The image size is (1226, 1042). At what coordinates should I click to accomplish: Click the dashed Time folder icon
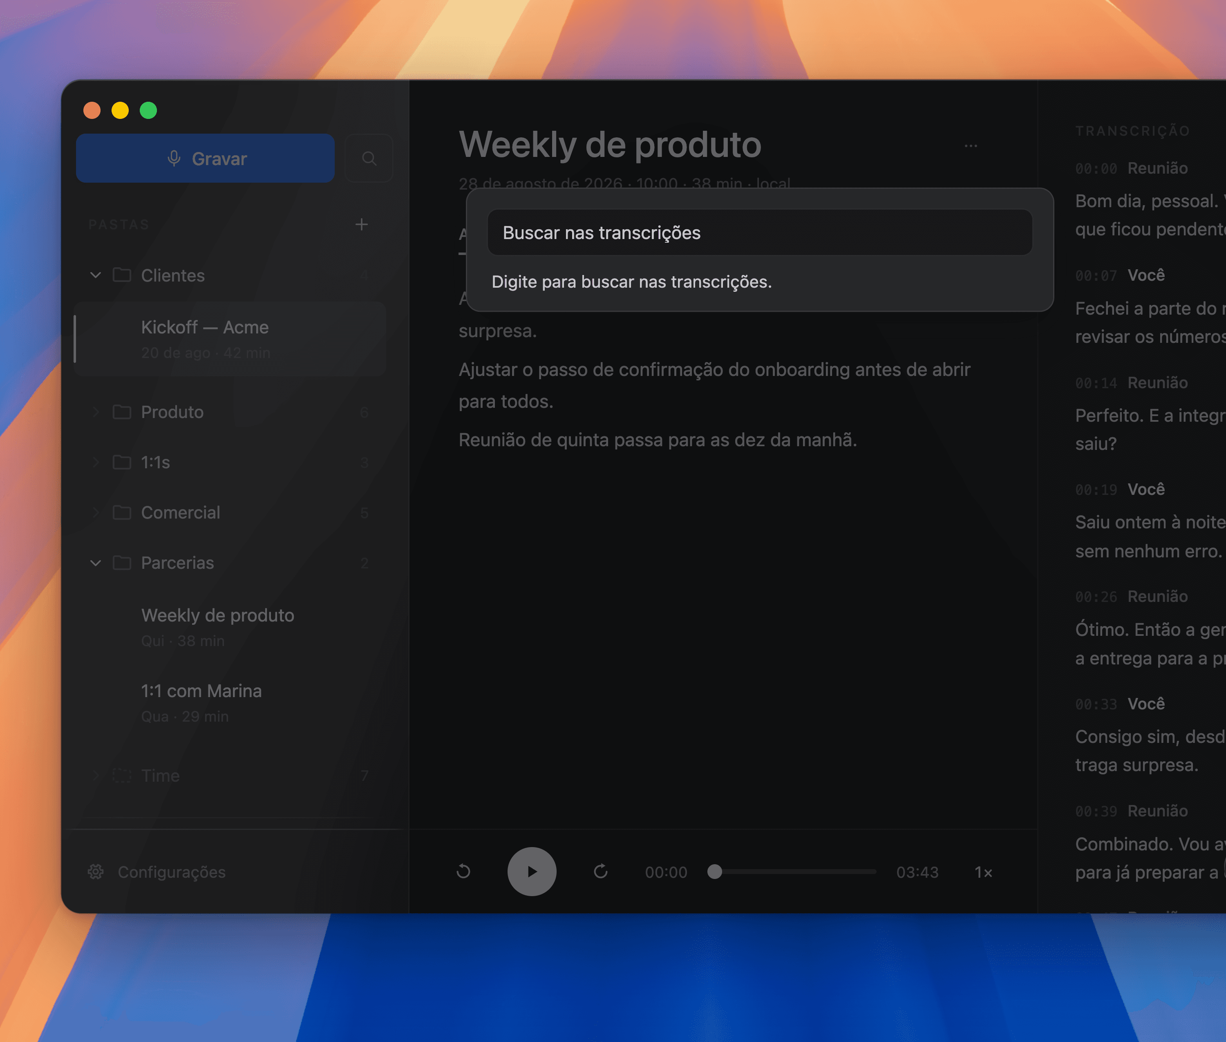pyautogui.click(x=122, y=776)
